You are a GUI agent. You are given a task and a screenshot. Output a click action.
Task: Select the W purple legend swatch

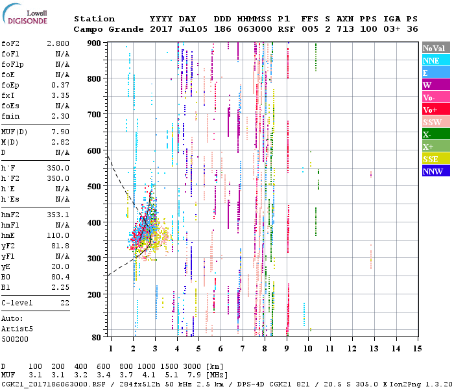(435, 85)
